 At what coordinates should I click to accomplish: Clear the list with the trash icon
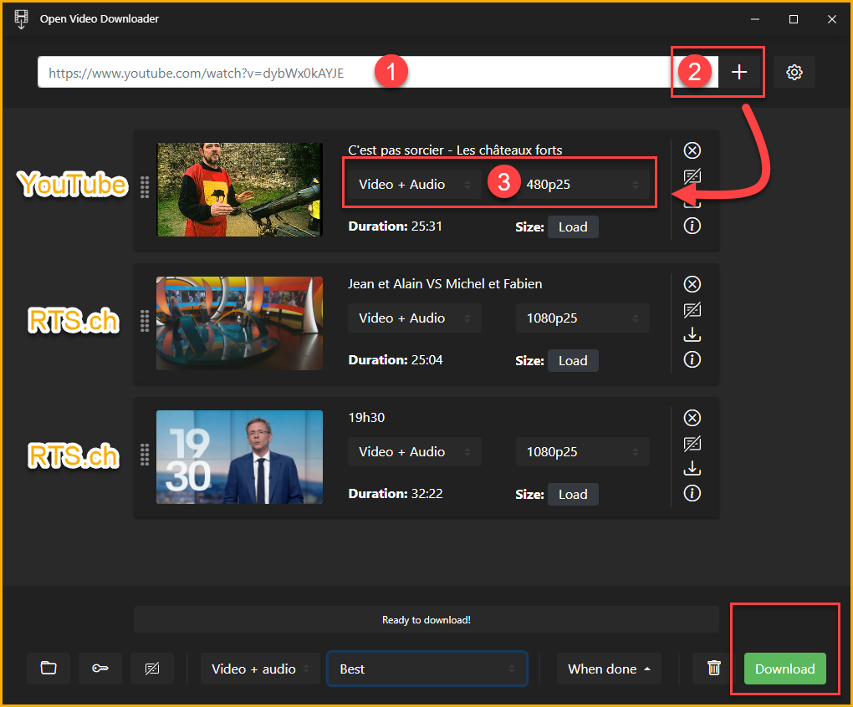point(713,669)
